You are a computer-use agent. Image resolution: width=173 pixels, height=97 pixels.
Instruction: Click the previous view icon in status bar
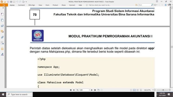click(98, 90)
